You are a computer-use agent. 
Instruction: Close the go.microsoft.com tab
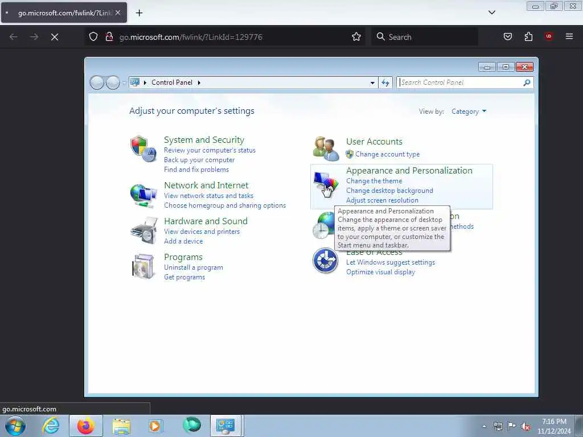coord(118,13)
